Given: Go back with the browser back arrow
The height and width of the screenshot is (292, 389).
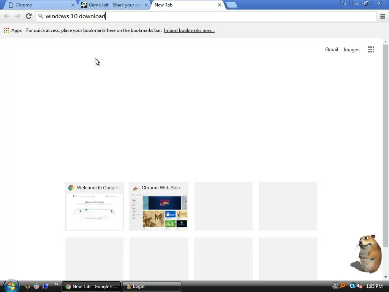Looking at the screenshot, I should [7, 16].
